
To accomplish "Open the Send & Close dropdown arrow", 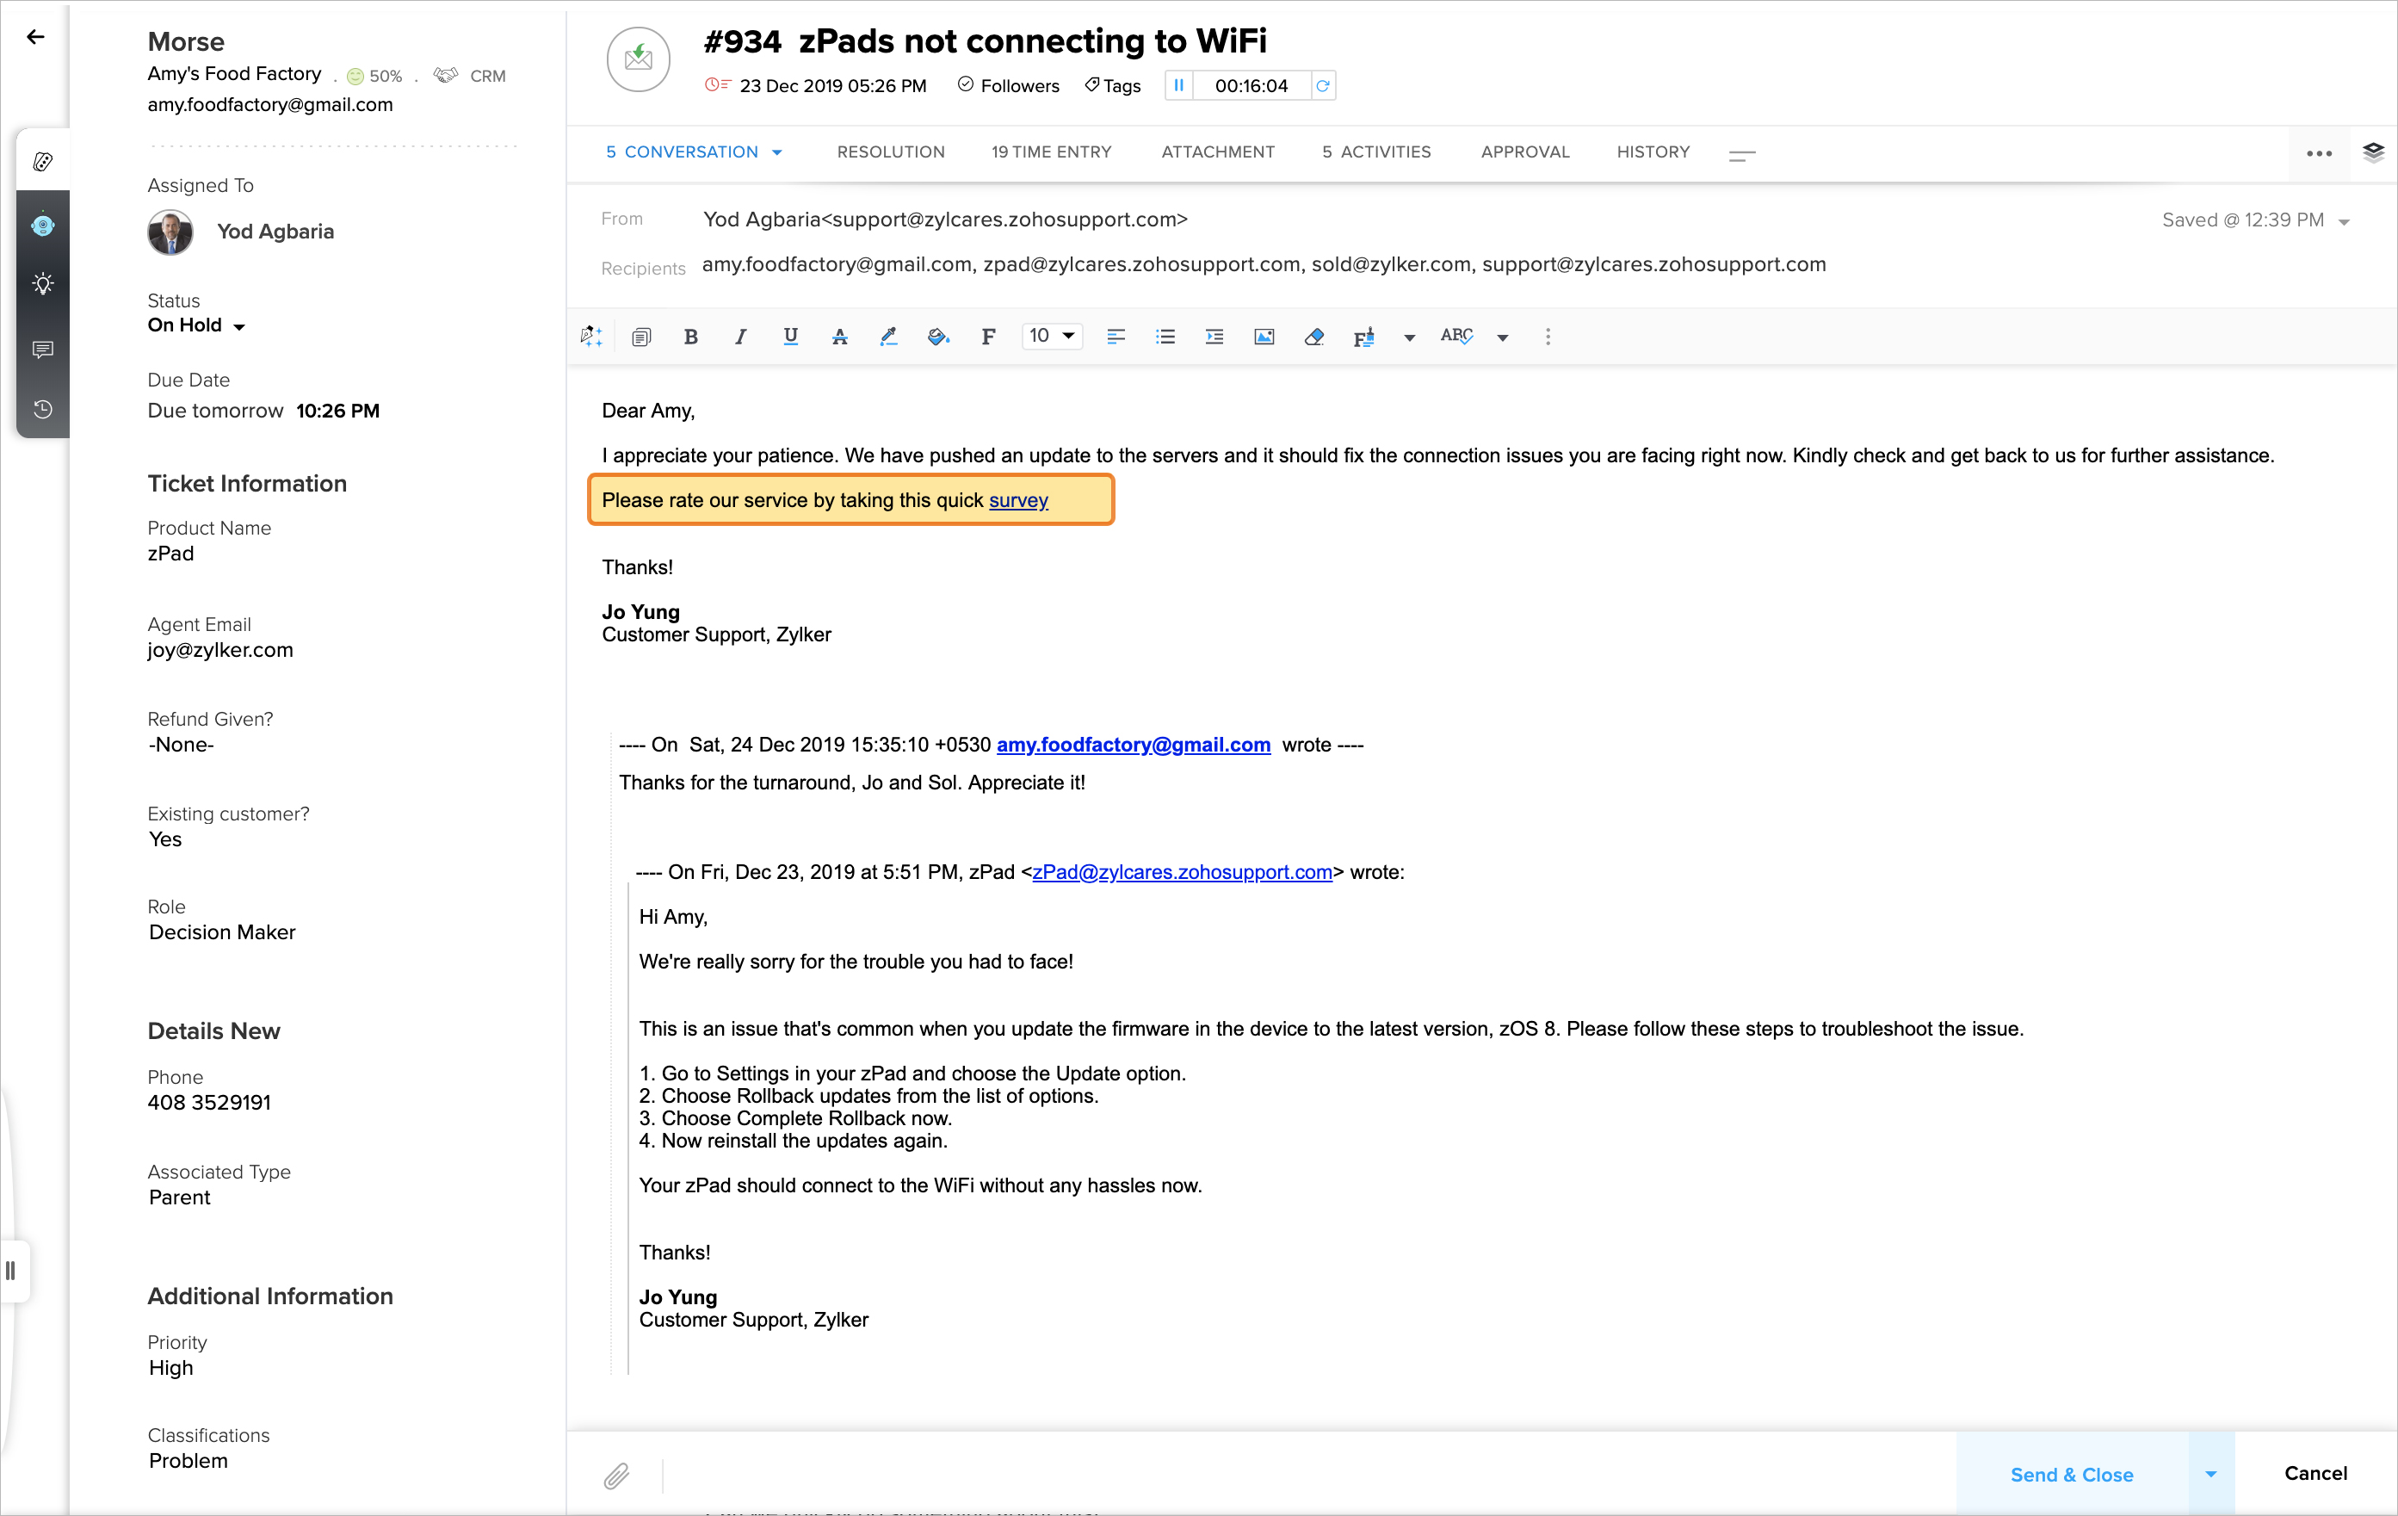I will pyautogui.click(x=2210, y=1474).
